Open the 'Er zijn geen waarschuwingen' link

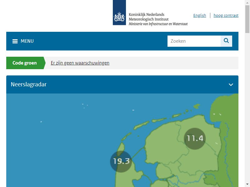tap(80, 63)
